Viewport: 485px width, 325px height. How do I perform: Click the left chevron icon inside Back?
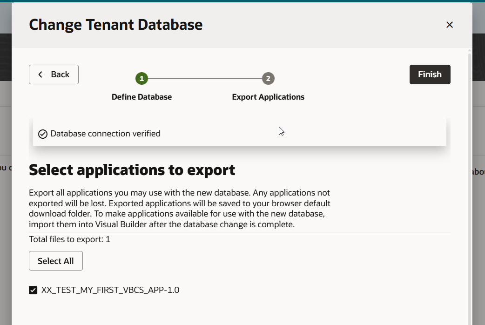coord(40,74)
